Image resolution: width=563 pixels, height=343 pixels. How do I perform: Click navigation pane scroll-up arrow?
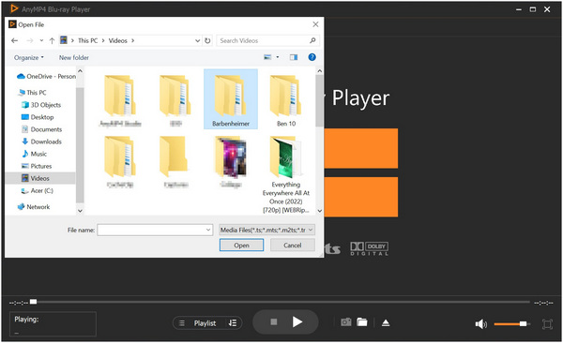(x=80, y=71)
